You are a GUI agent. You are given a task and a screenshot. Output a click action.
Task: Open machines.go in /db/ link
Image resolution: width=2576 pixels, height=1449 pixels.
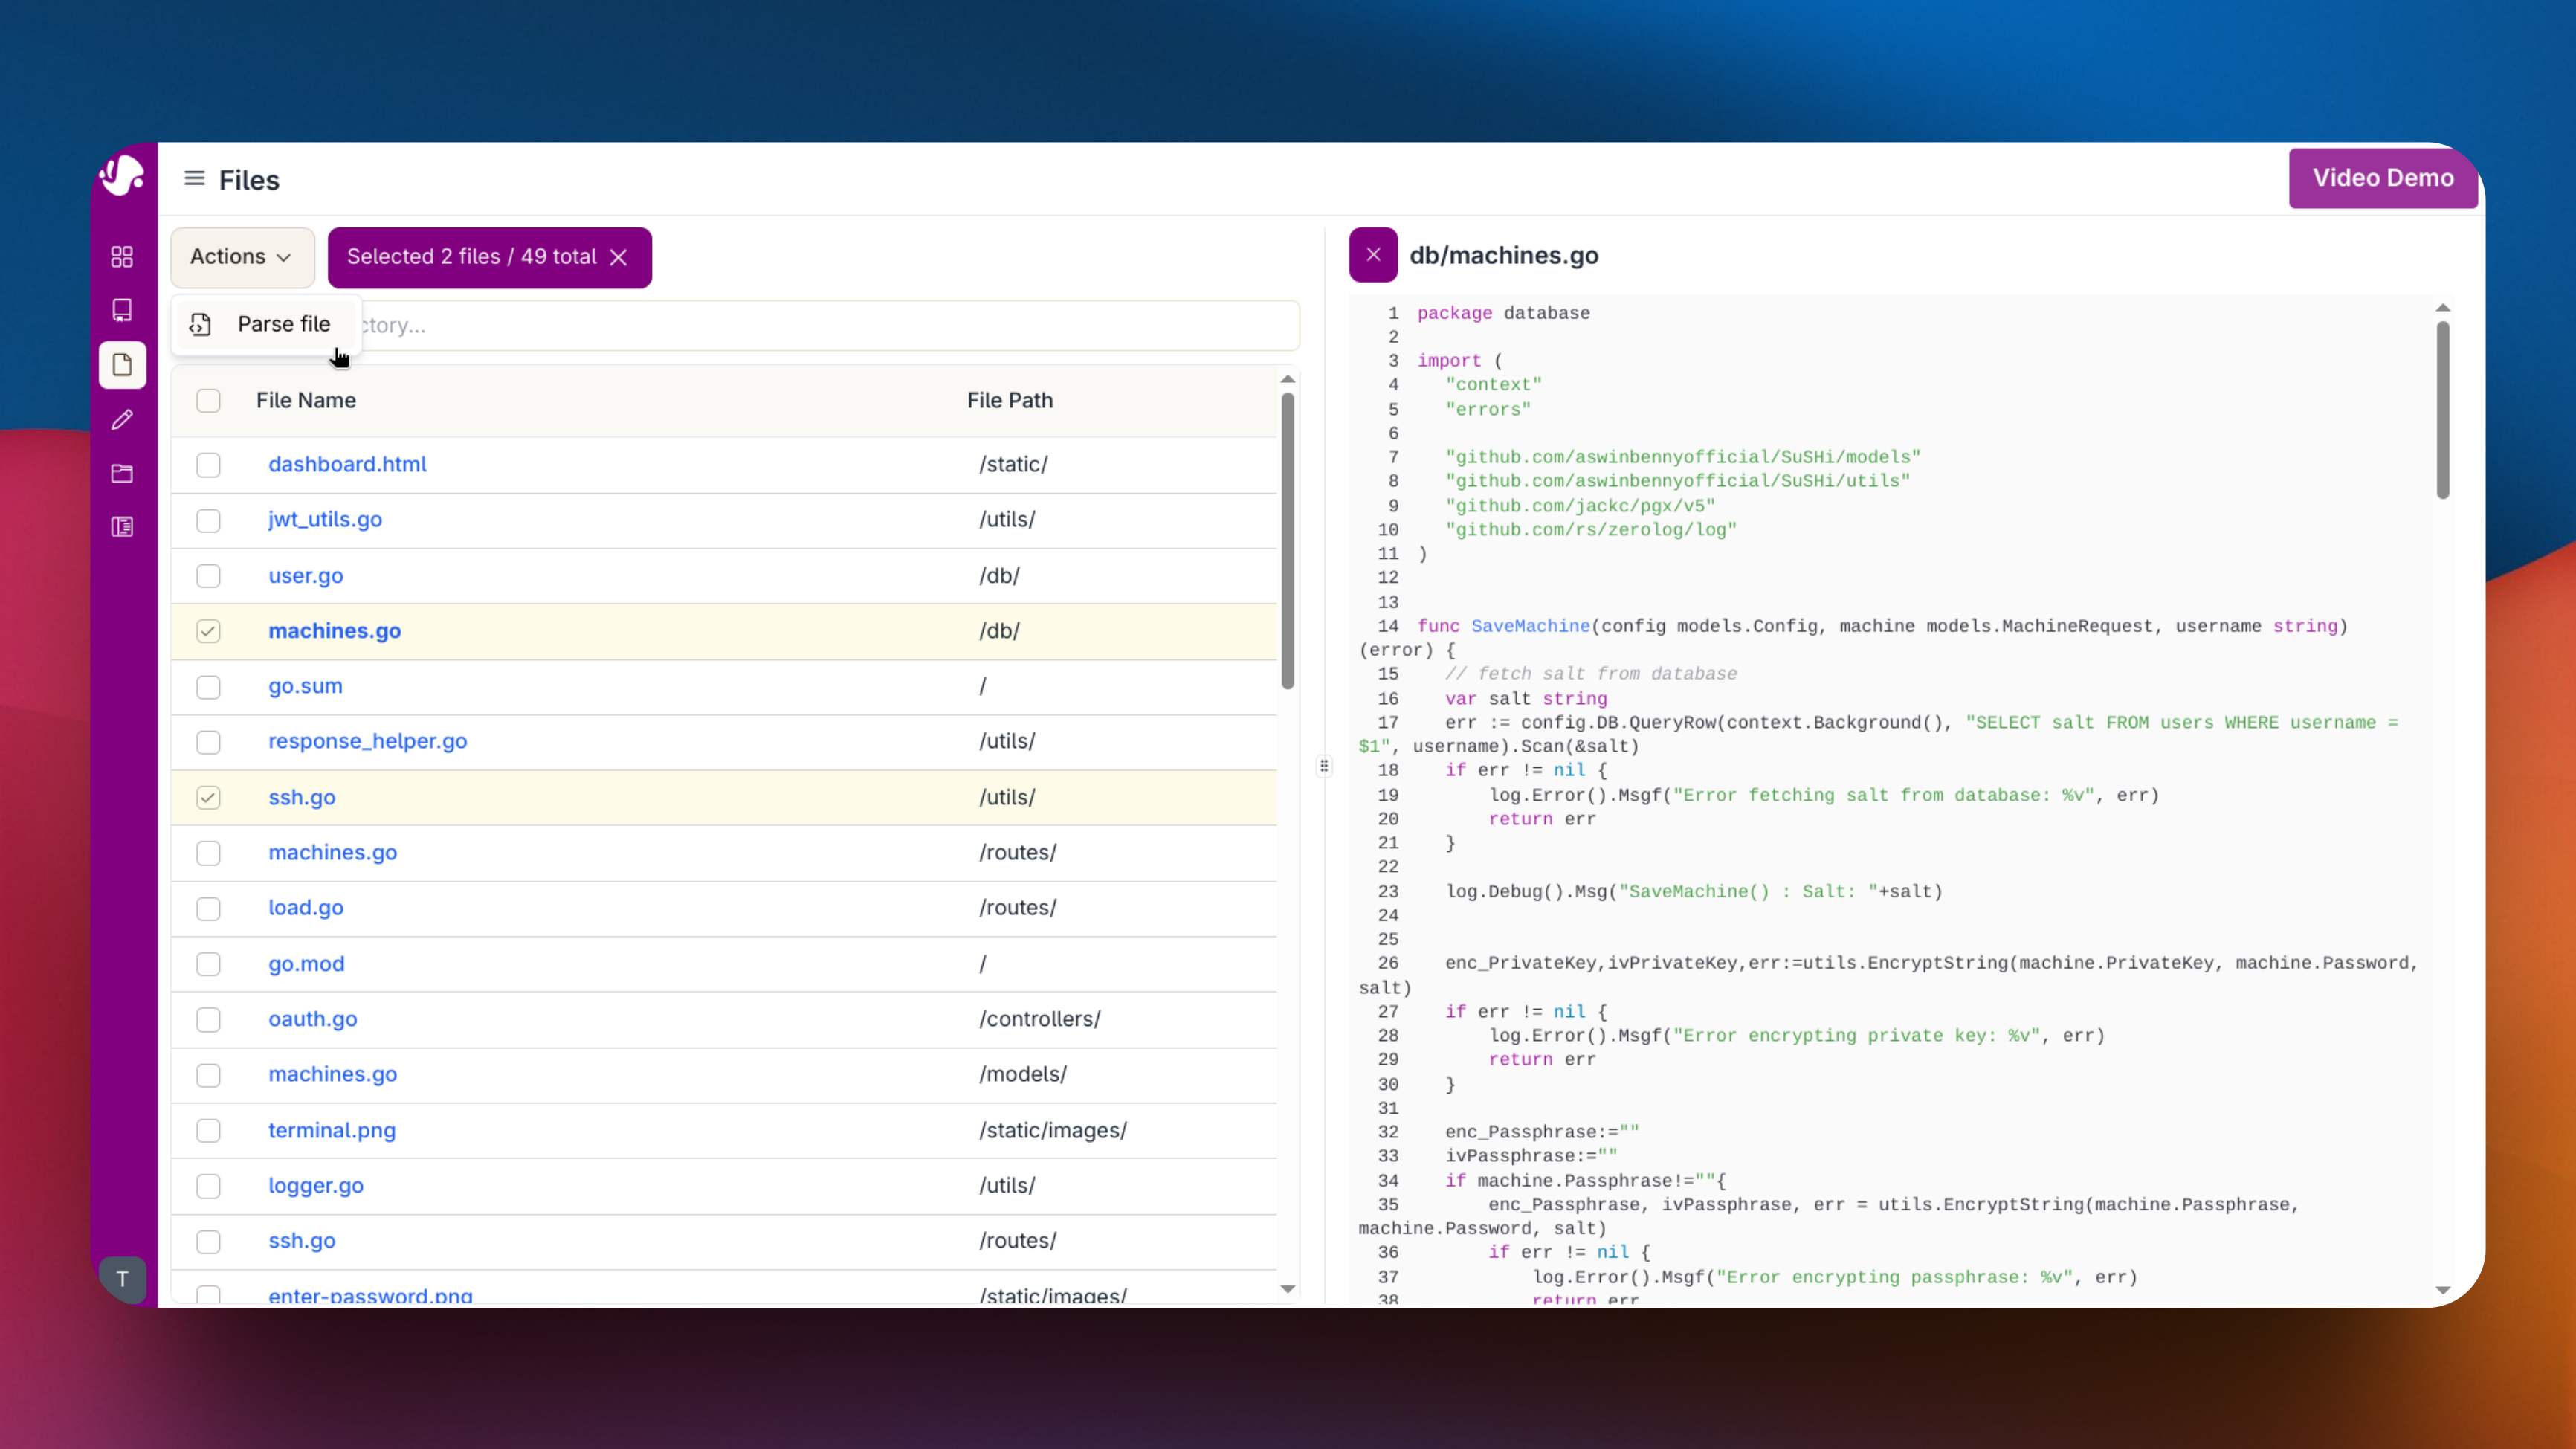tap(334, 631)
